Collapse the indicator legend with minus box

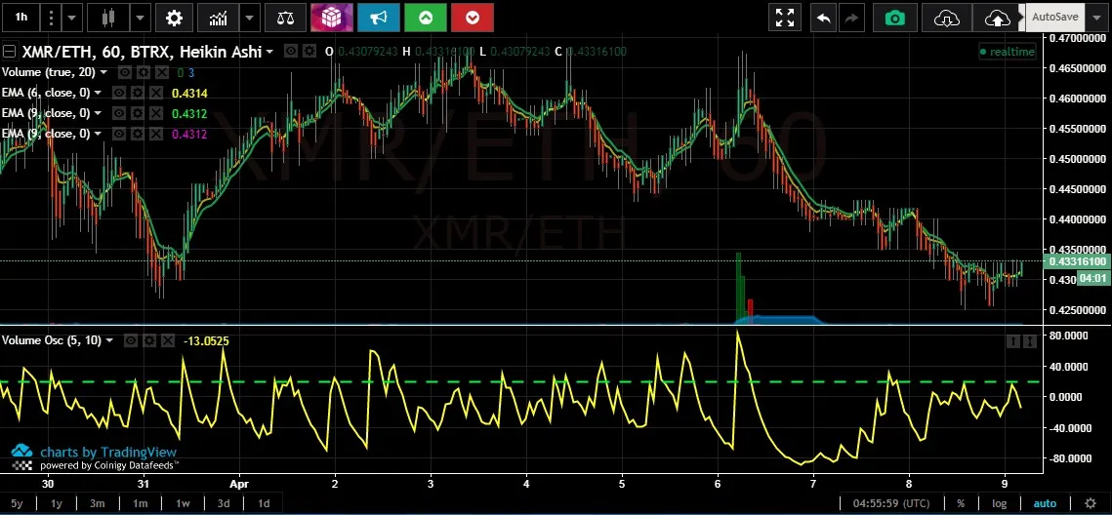pos(9,52)
